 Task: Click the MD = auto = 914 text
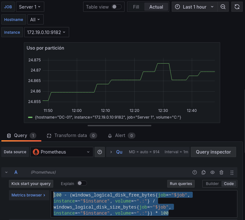coord(144,152)
